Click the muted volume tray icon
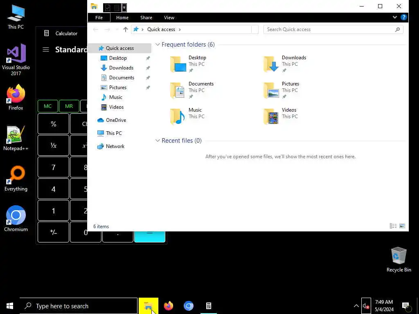The height and width of the screenshot is (314, 419). pyautogui.click(x=366, y=306)
